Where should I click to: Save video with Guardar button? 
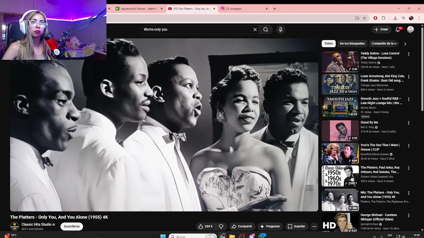coord(296,226)
